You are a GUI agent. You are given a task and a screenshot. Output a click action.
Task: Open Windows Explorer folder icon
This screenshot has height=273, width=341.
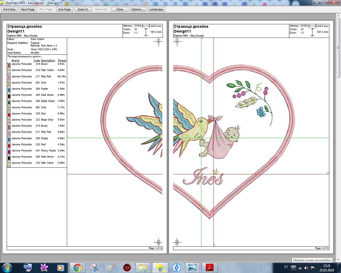tap(143, 267)
